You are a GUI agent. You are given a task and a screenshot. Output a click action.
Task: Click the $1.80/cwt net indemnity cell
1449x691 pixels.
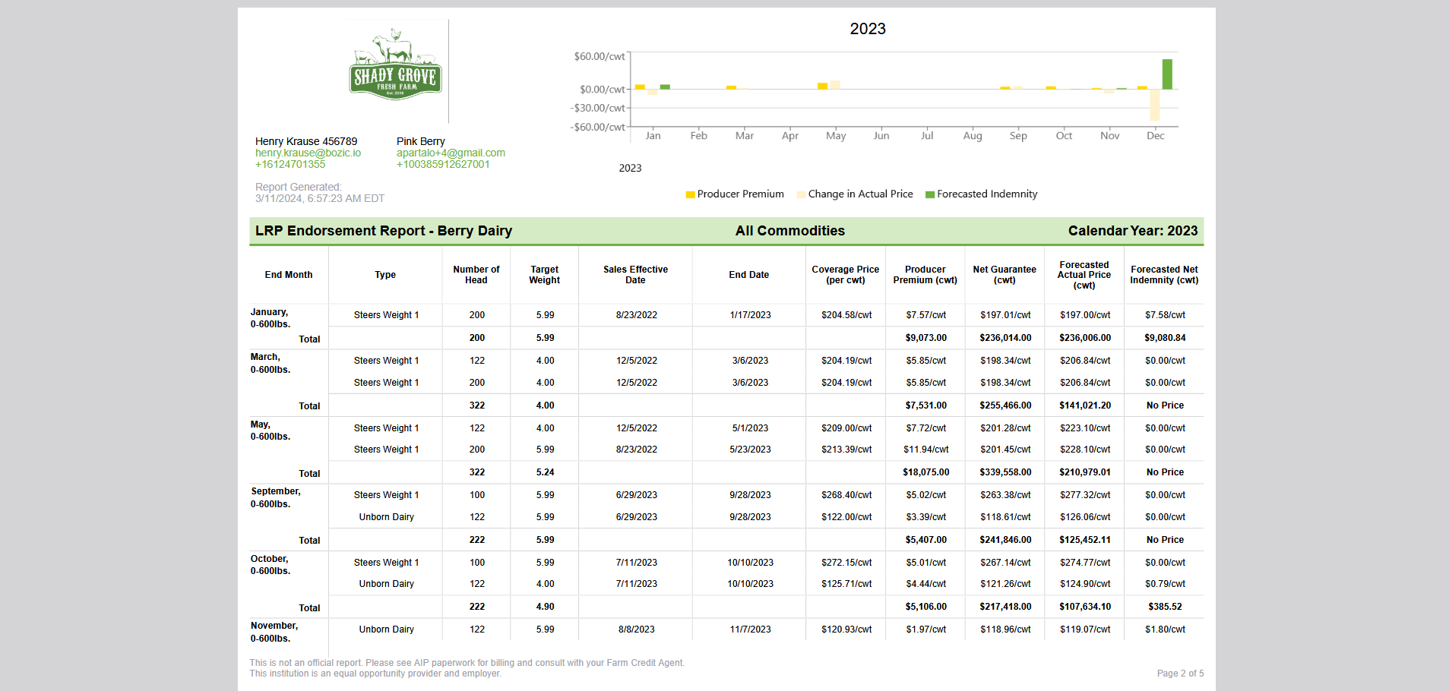[x=1165, y=629]
